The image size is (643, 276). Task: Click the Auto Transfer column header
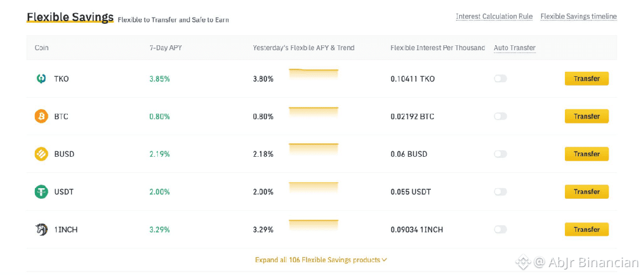coord(515,48)
